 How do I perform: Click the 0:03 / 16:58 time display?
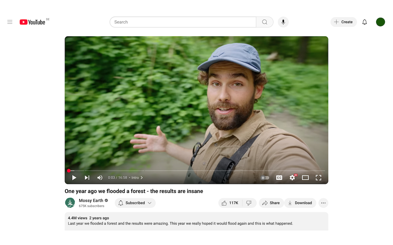tap(117, 178)
